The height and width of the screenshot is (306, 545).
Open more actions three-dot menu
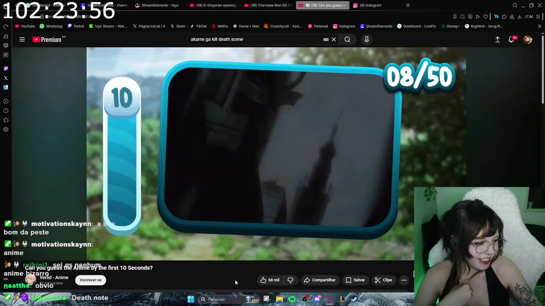(x=404, y=280)
